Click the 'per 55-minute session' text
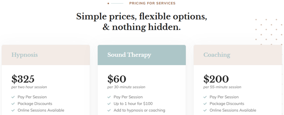This screenshot has height=115, width=284. (x=222, y=87)
